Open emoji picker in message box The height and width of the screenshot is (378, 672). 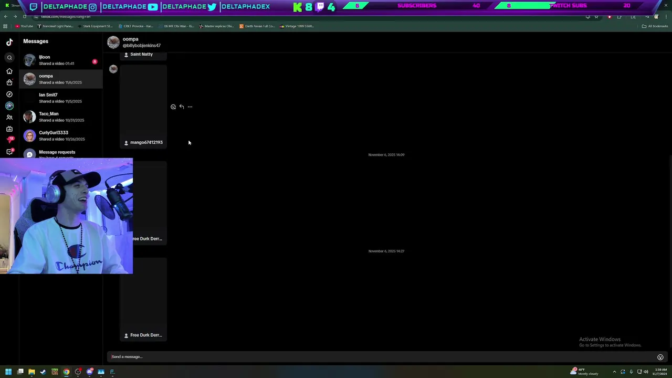click(x=660, y=357)
